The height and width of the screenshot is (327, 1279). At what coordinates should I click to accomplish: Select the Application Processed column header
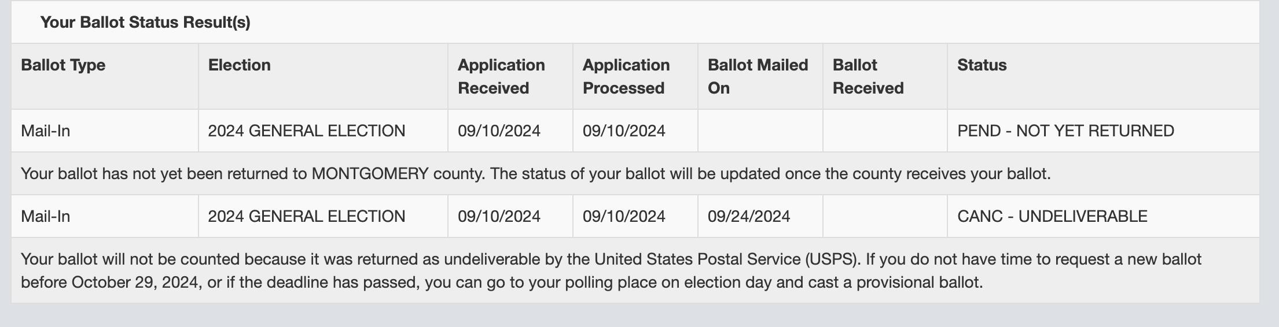(x=626, y=76)
